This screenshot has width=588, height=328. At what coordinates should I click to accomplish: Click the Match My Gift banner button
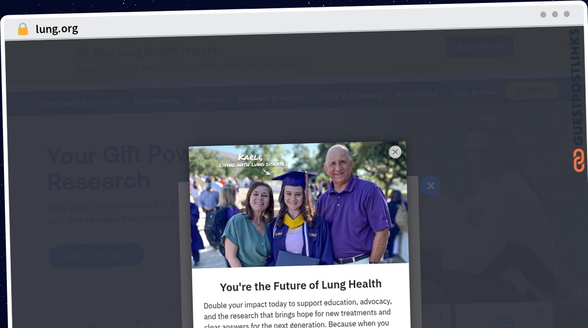[x=480, y=47]
